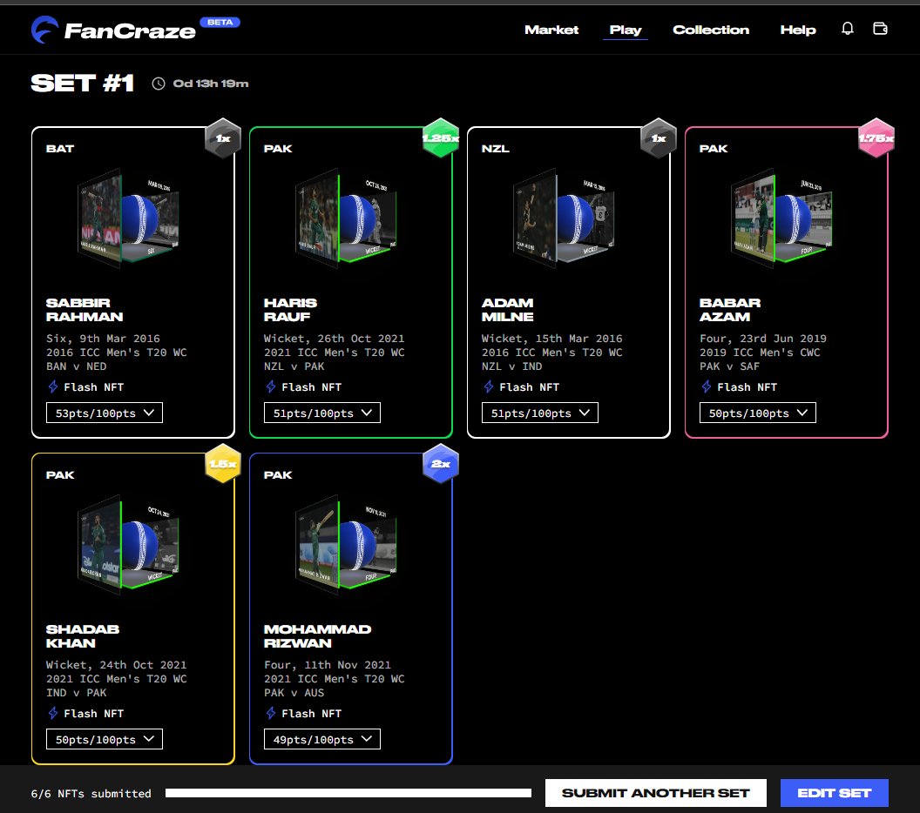This screenshot has height=813, width=920.
Task: Click 'Six, 9th Mar 2016' text
Action: 104,339
